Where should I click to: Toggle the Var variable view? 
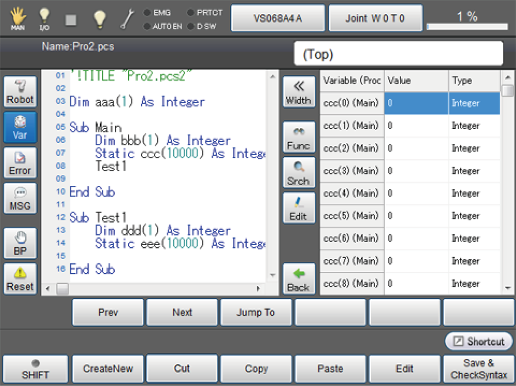[x=20, y=127]
